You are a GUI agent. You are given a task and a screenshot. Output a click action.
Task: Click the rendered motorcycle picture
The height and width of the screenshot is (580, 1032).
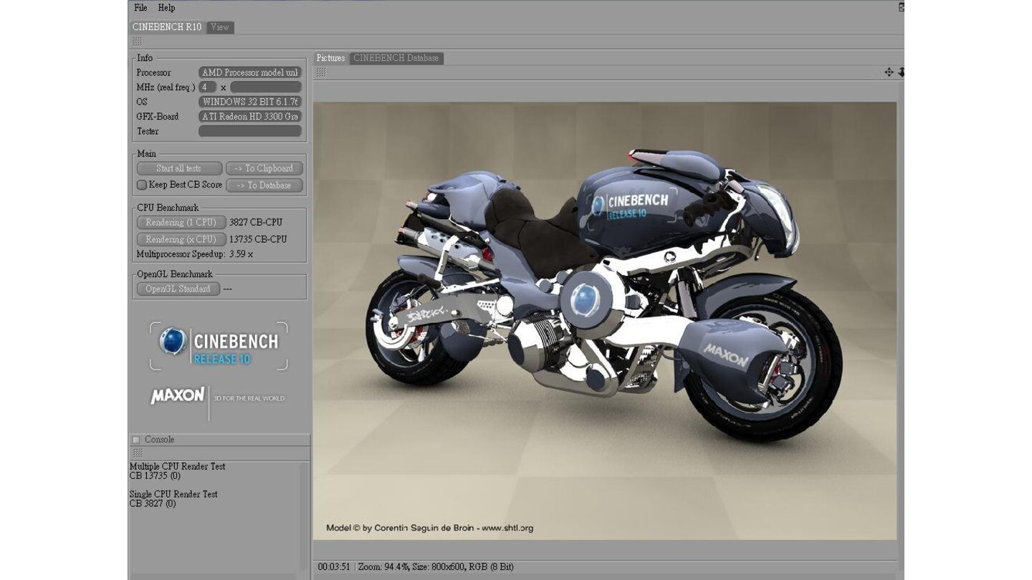coord(605,321)
